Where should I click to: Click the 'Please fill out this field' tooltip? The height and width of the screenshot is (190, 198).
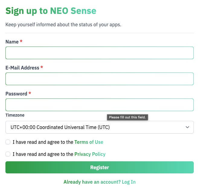127,117
